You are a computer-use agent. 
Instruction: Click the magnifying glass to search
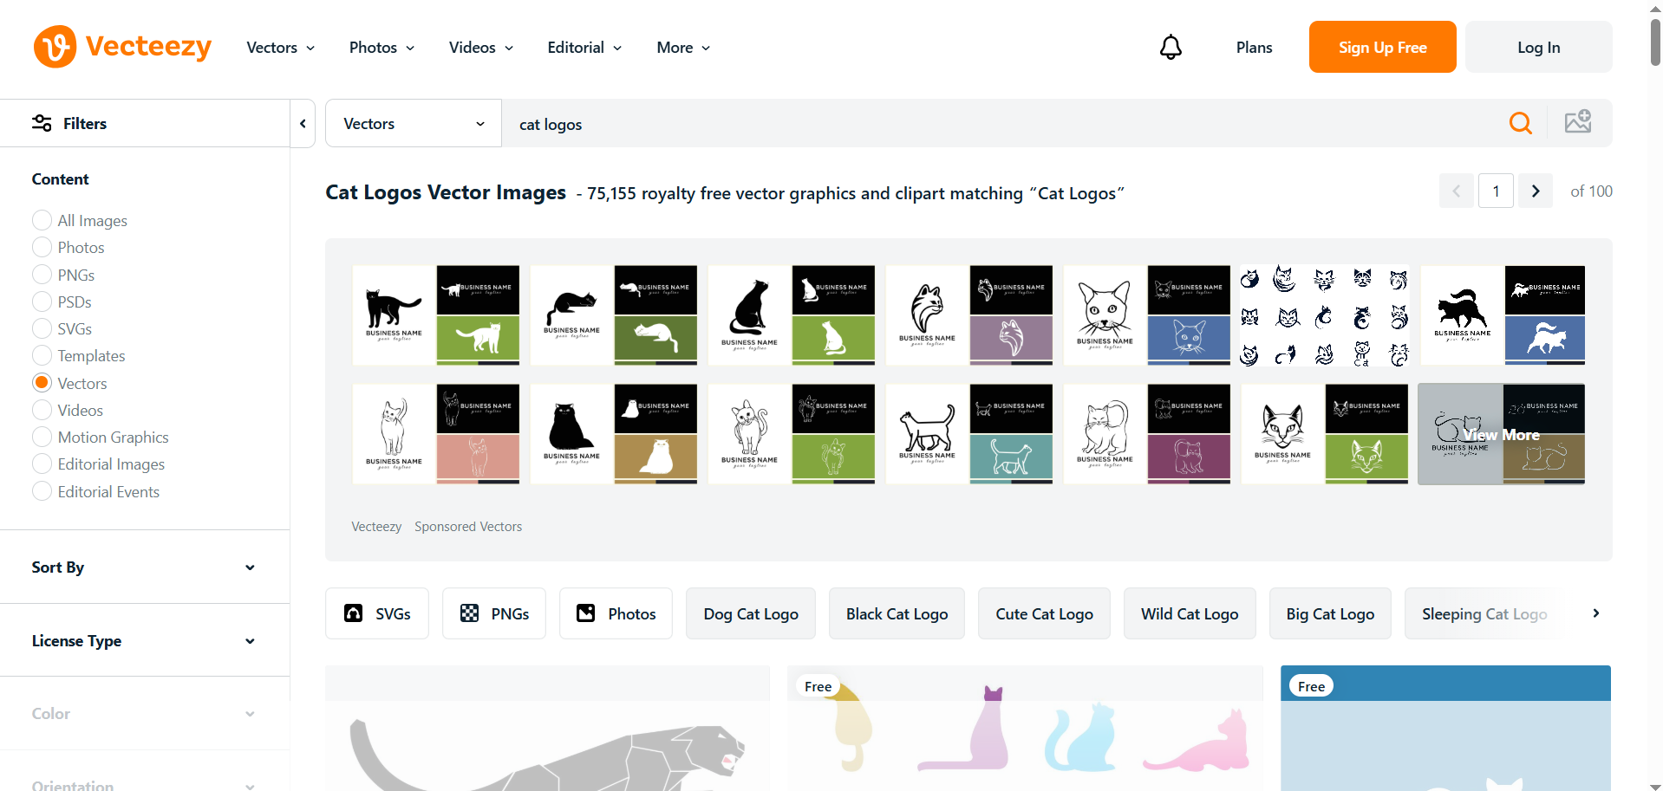1521,123
